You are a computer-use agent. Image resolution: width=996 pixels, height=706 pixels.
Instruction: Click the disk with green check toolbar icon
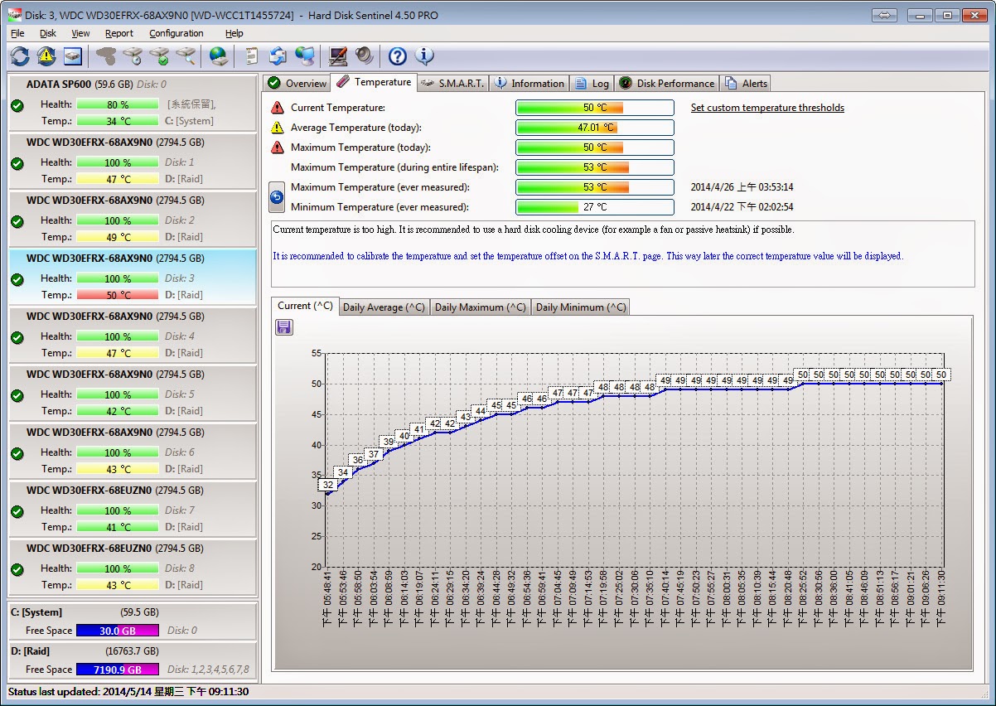coord(159,56)
